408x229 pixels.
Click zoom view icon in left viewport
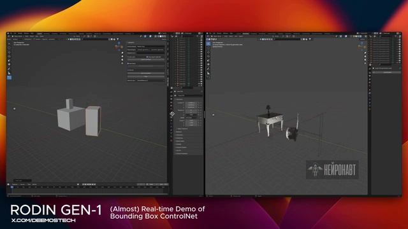(x=122, y=53)
